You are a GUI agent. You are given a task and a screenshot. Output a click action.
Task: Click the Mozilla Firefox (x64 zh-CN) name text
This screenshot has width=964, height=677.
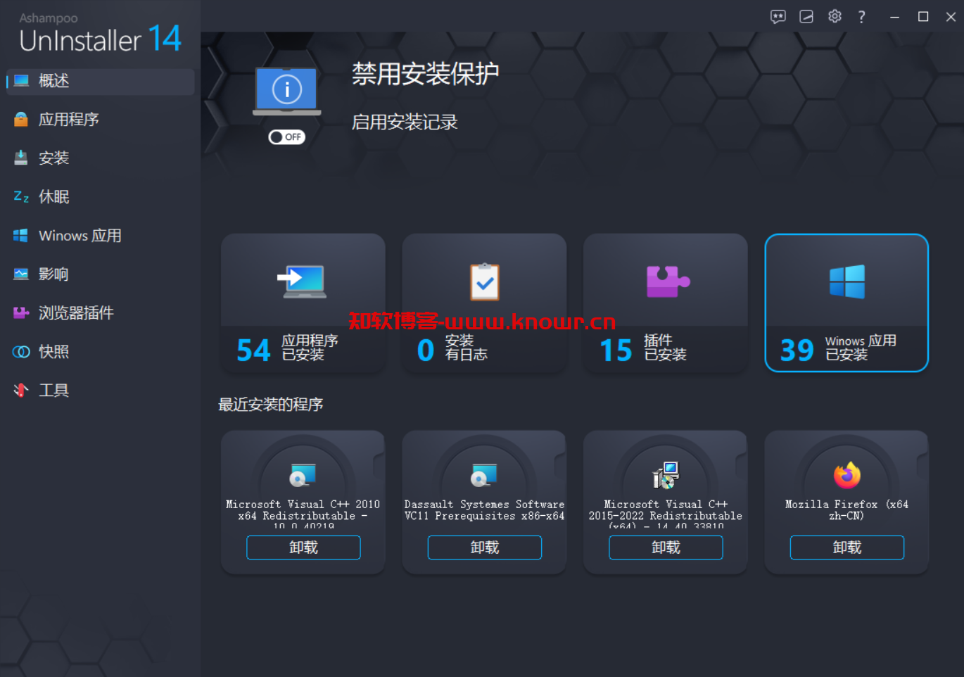point(846,510)
